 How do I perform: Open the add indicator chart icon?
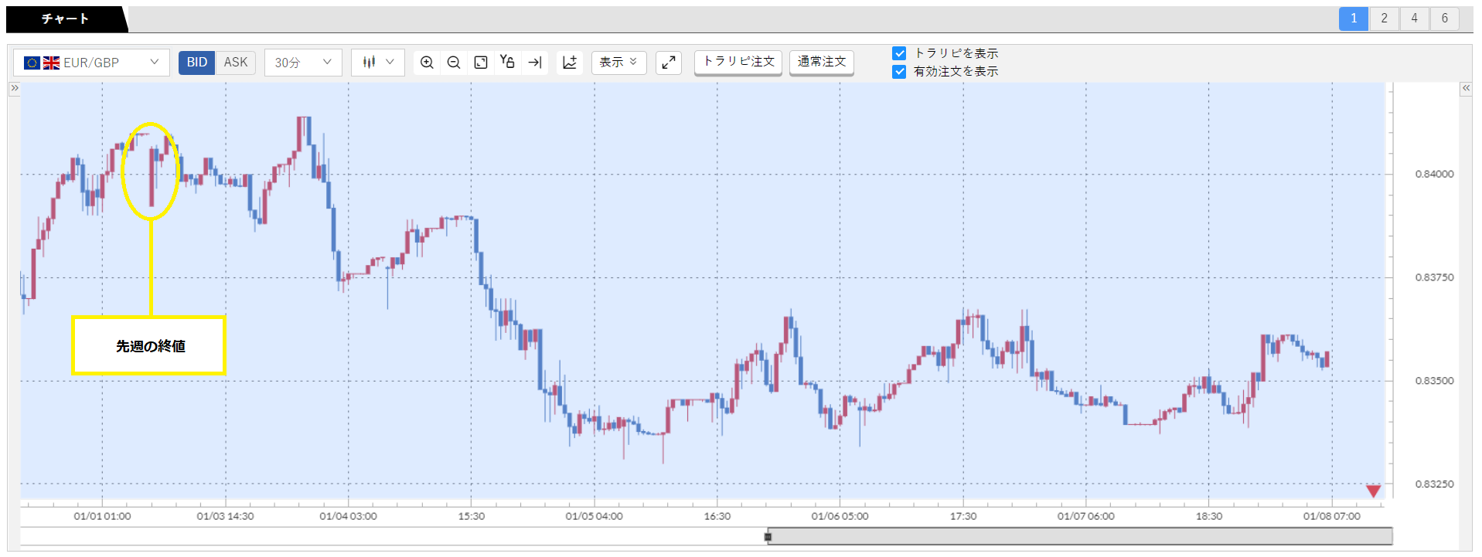click(570, 63)
